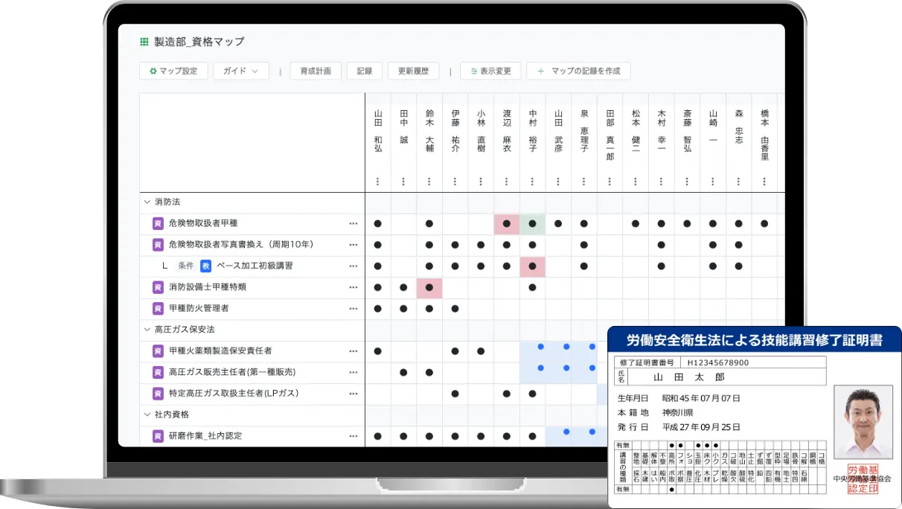Open the more-options dots on 危険物取扱者写真書換え row
This screenshot has height=509, width=902.
click(354, 244)
